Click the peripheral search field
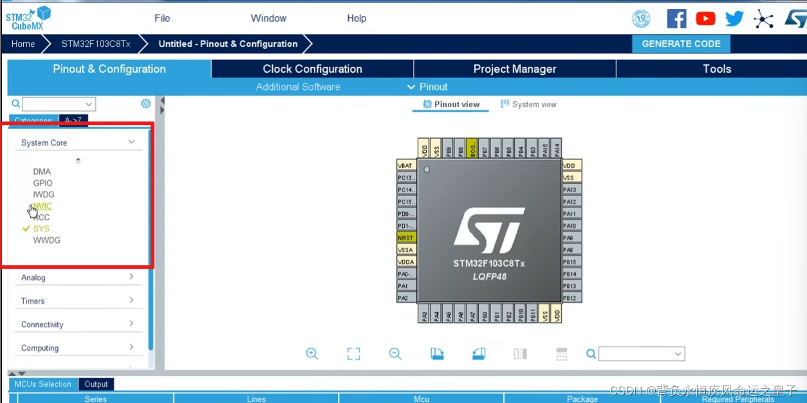 tap(58, 103)
